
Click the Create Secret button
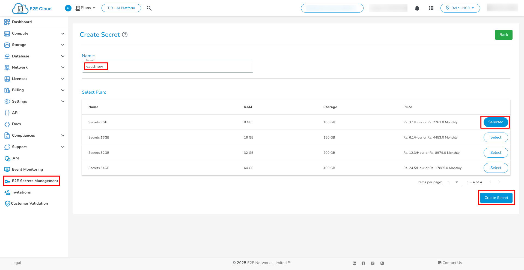pos(496,198)
